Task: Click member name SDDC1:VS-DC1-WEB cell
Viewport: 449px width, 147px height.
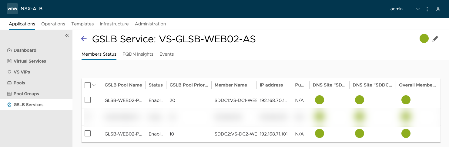Action: pyautogui.click(x=235, y=100)
